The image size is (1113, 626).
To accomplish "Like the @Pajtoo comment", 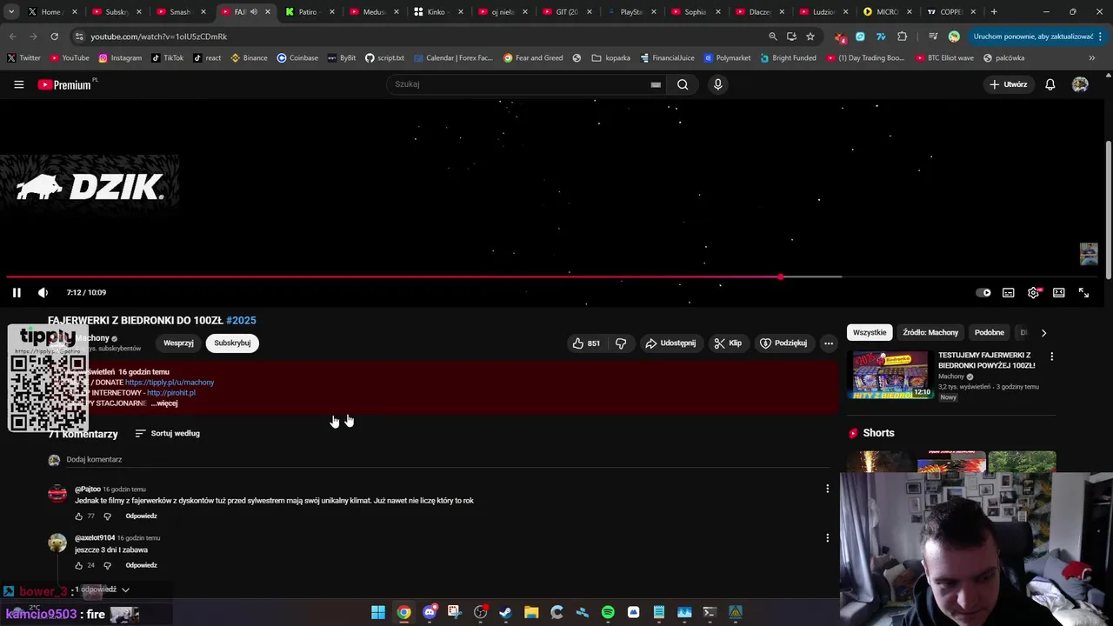I will coord(78,516).
